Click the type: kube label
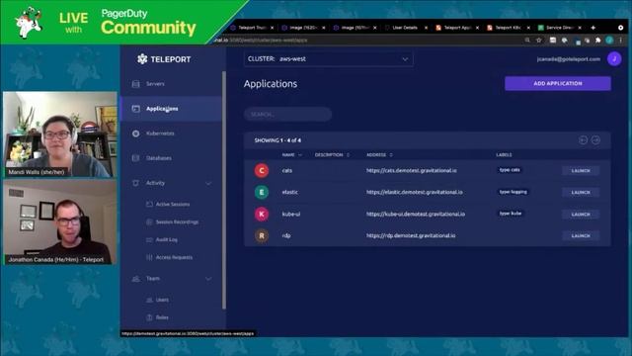 pyautogui.click(x=511, y=214)
